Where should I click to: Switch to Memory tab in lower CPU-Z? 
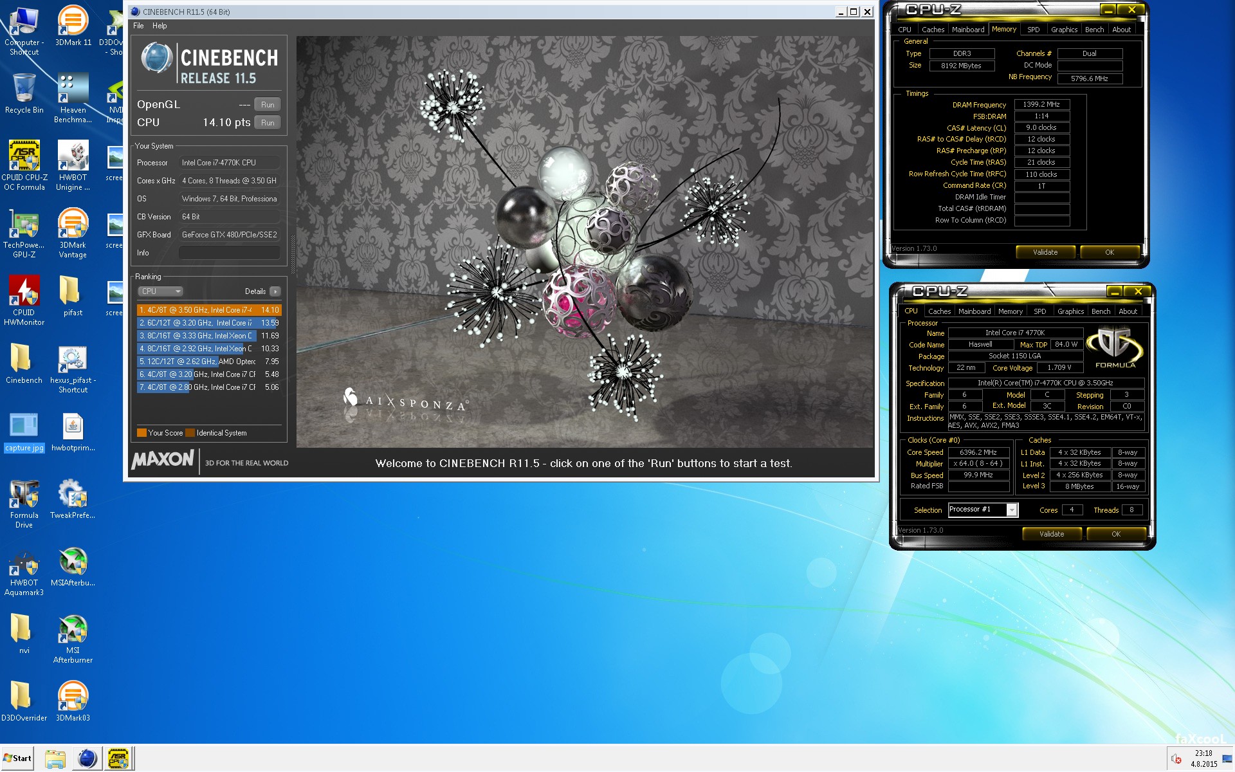tap(1010, 311)
